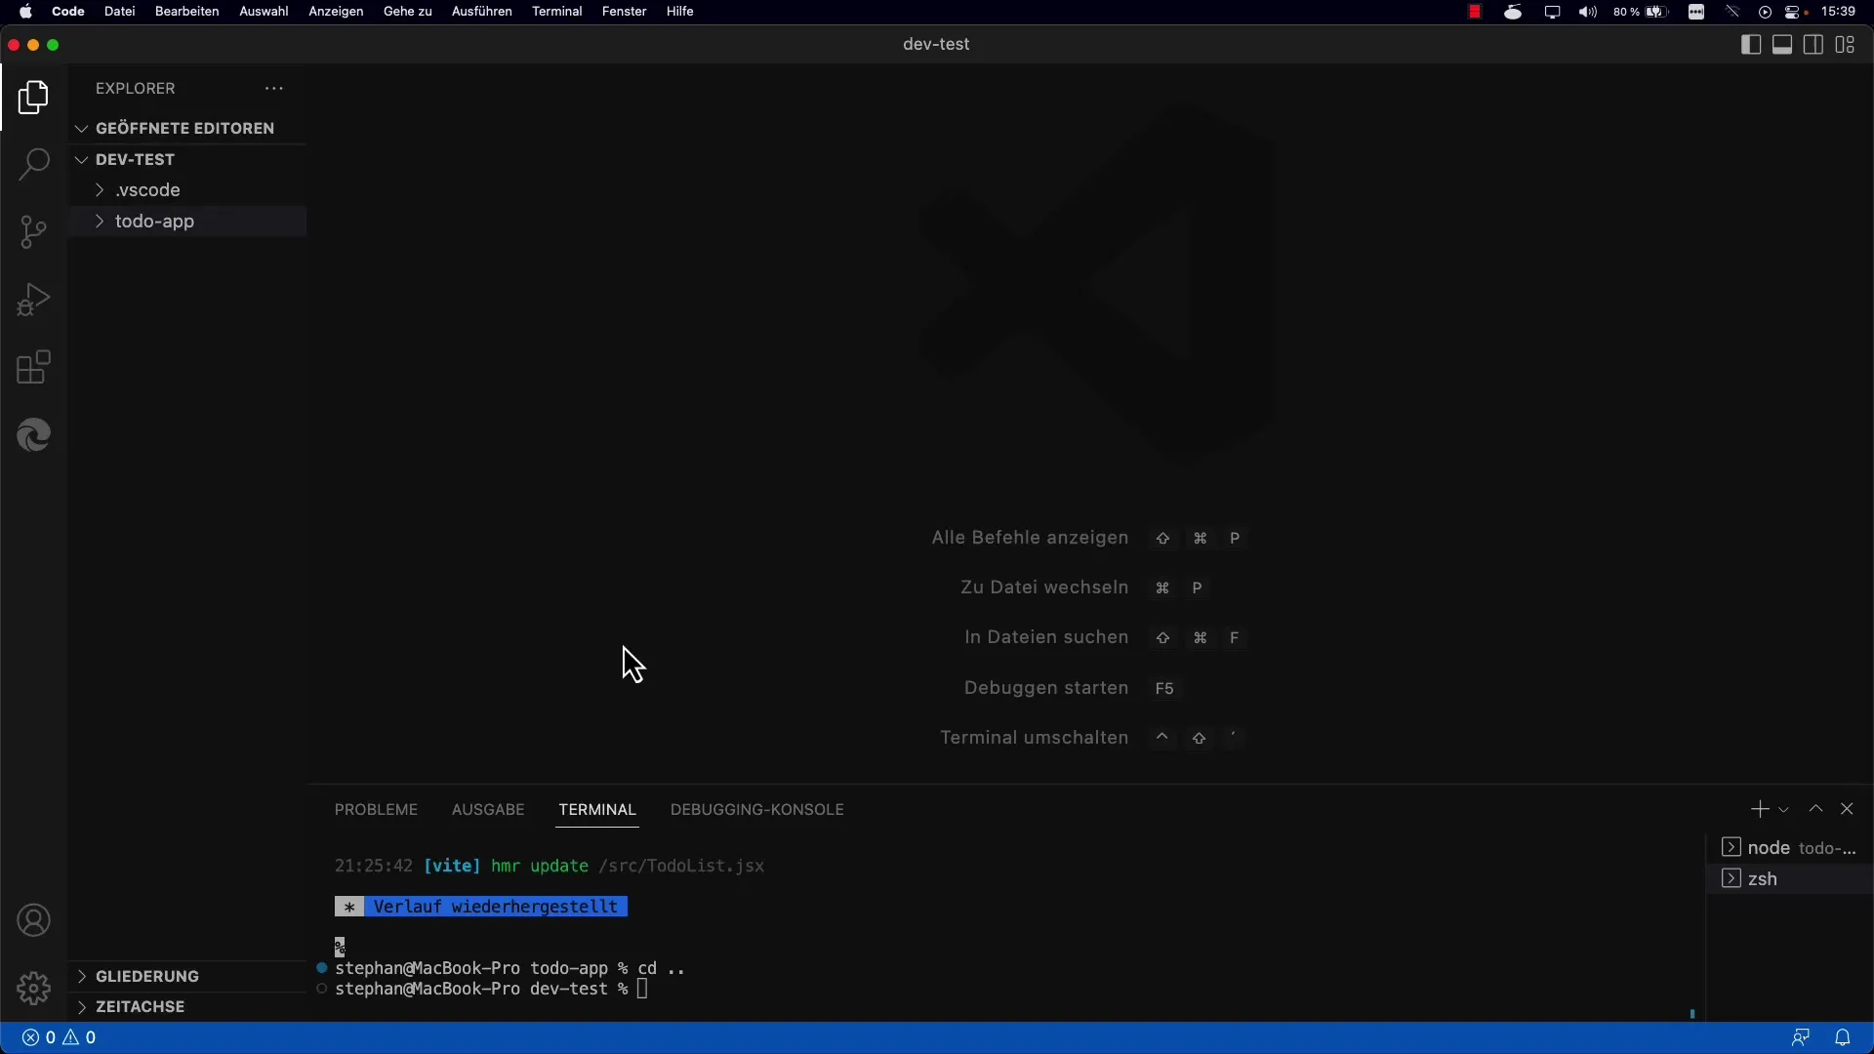1874x1054 pixels.
Task: Collapse the ZEITACHSE section
Action: (81, 1006)
